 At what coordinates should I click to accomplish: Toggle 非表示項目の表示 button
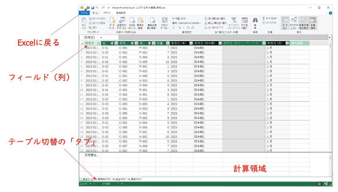point(304,23)
